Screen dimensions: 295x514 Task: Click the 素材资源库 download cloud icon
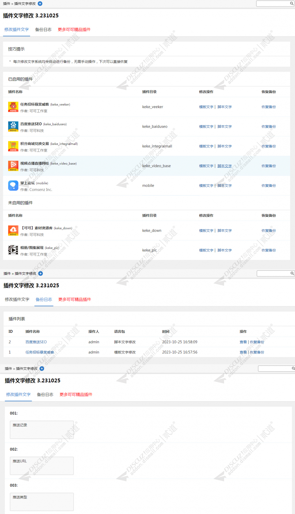click(13, 231)
